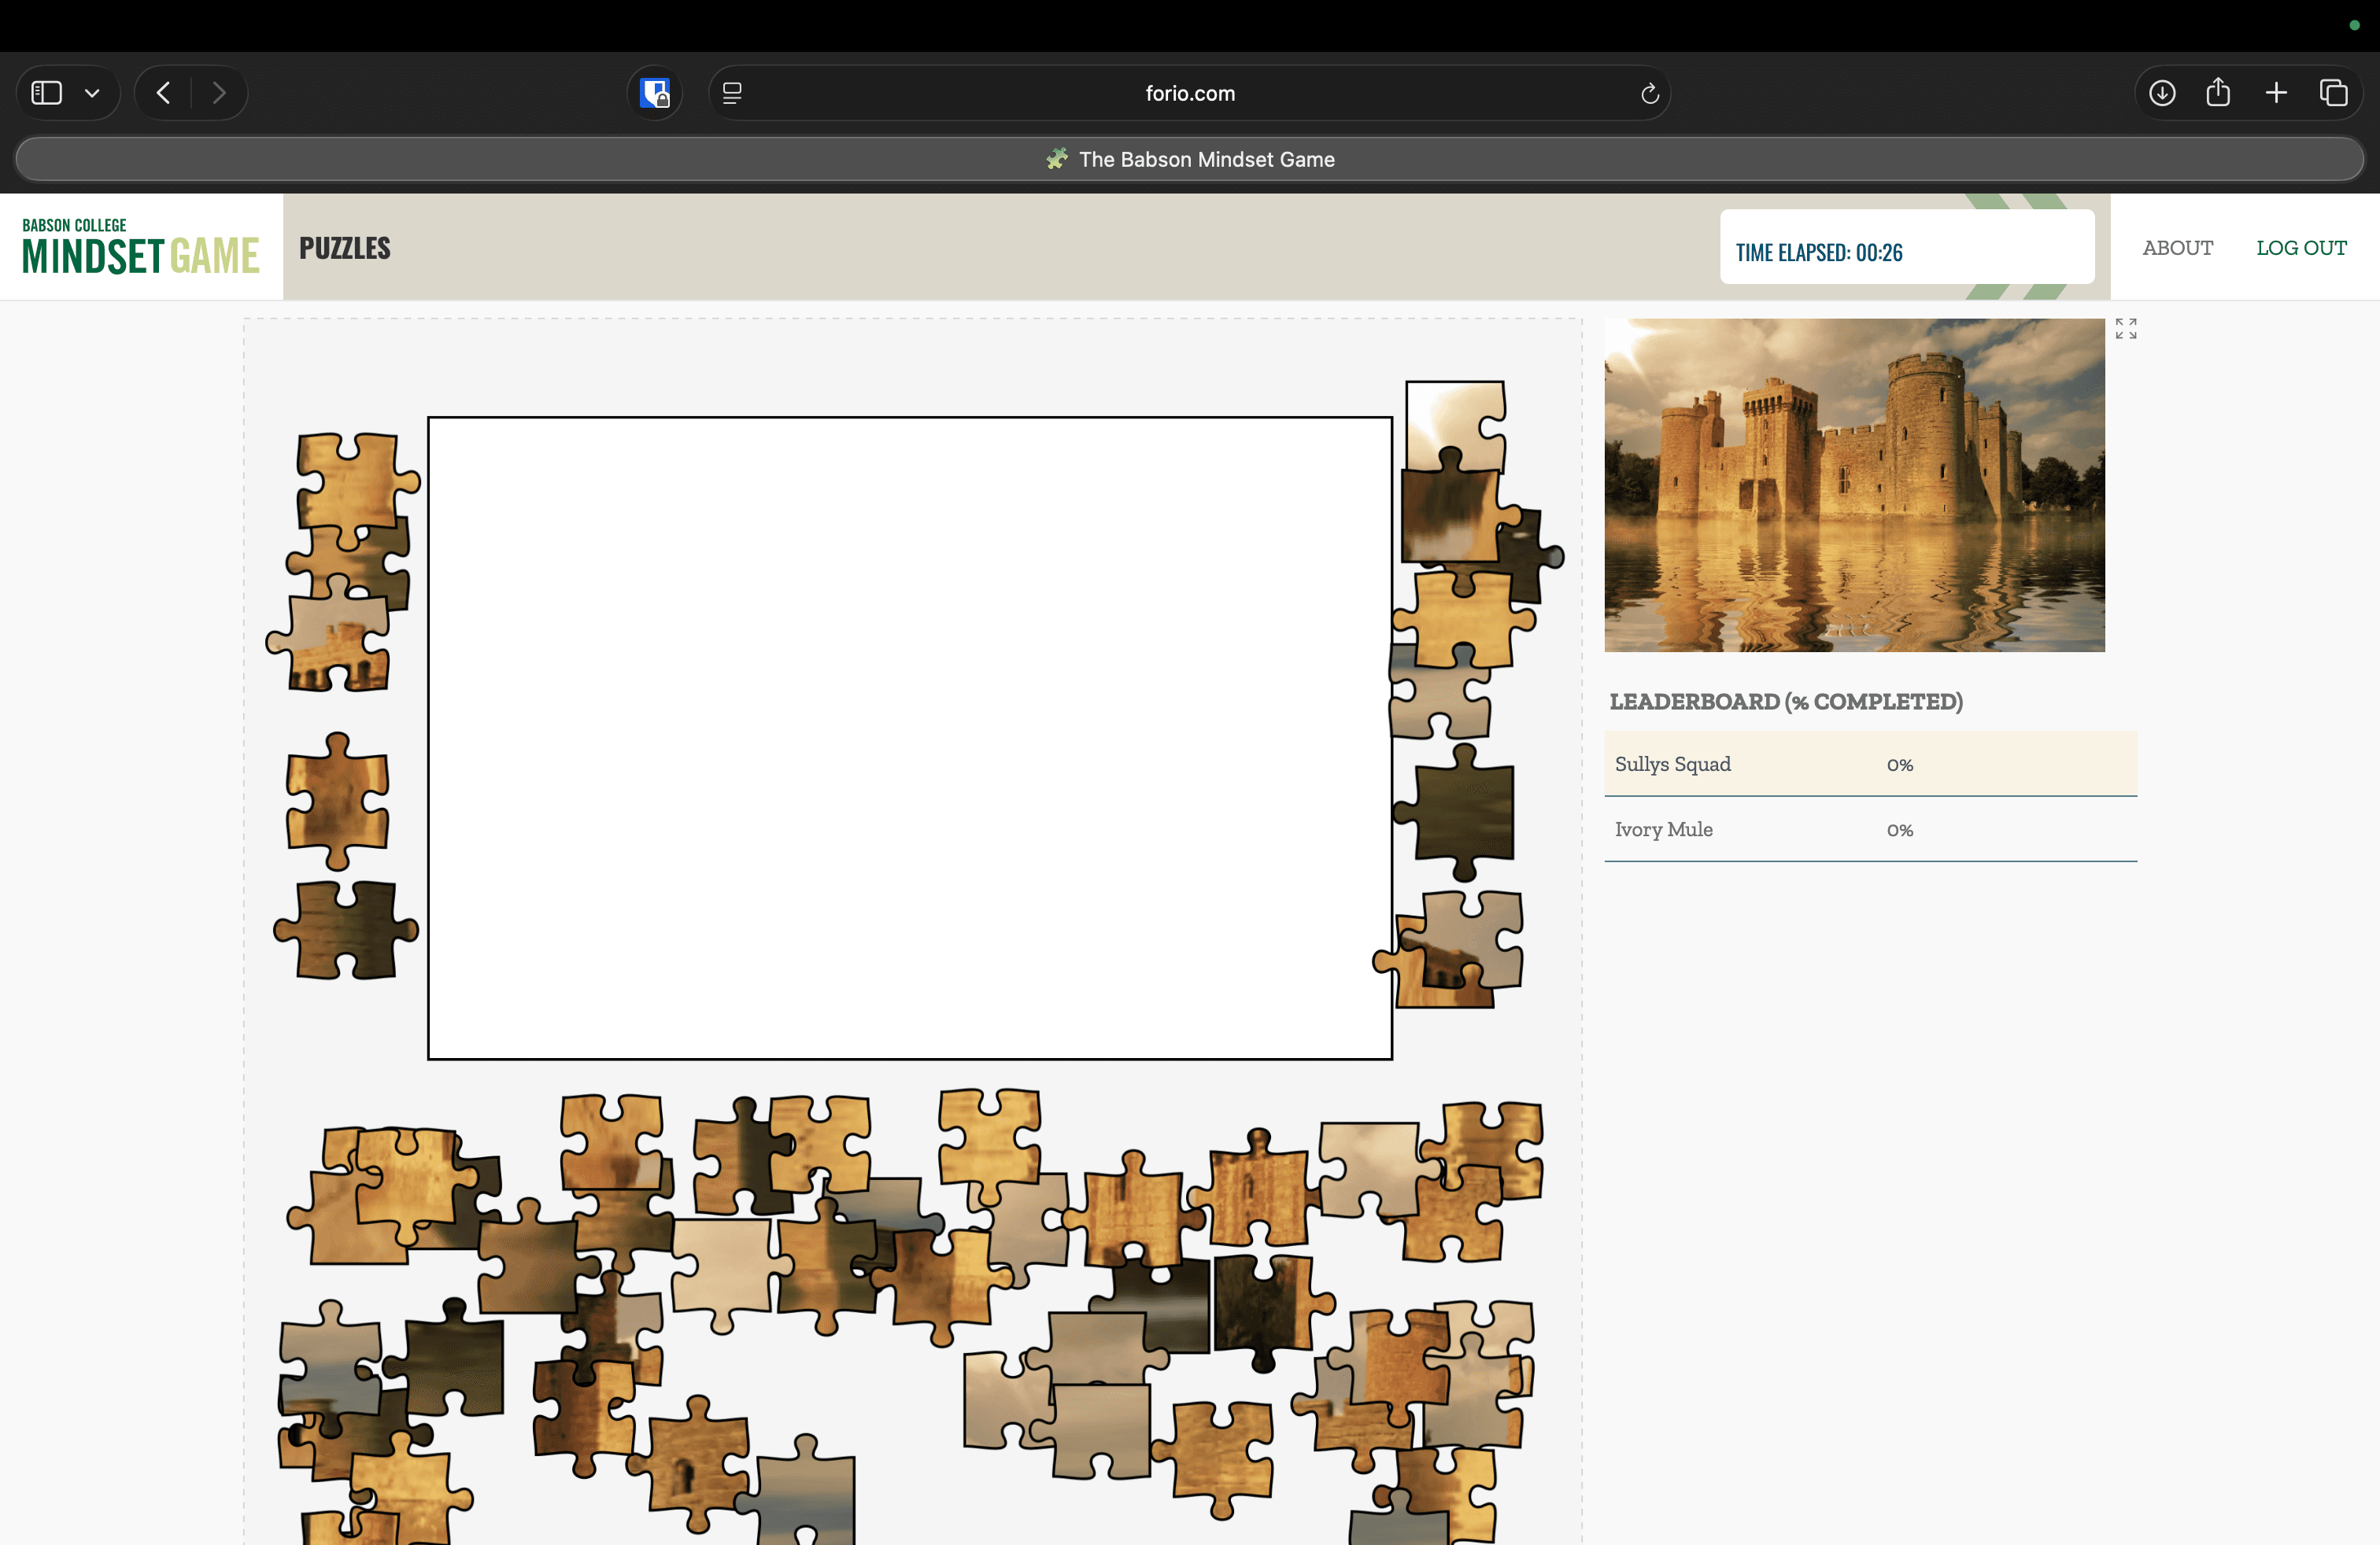Select the PUZZLES menu item

343,248
